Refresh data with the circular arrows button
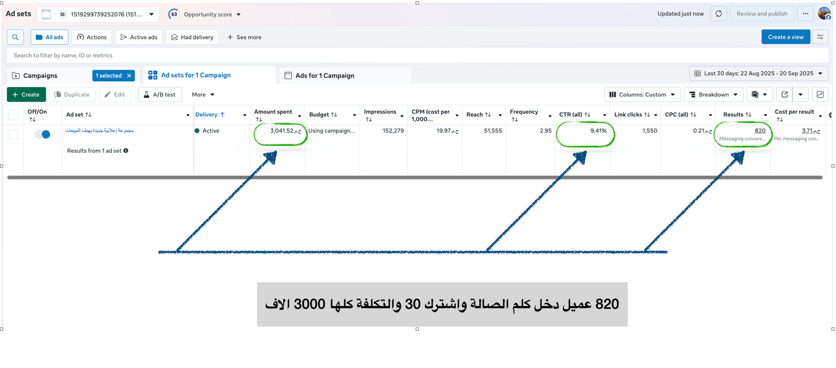 (x=718, y=14)
